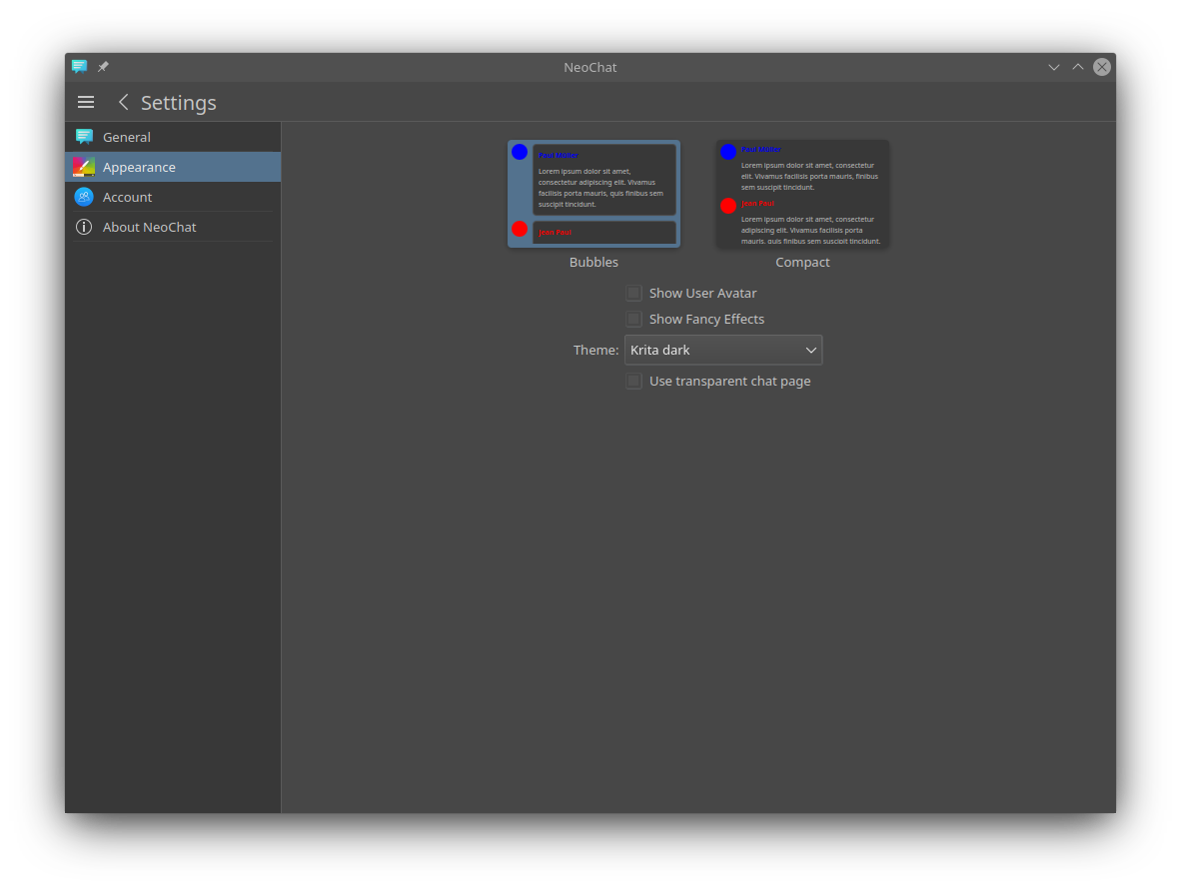Click the NeoChat app icon in title bar
This screenshot has height=890, width=1181.
click(x=80, y=67)
